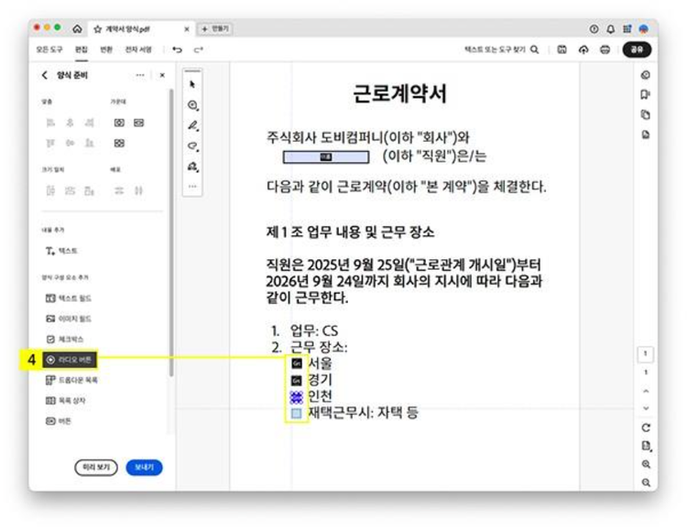Go to the next page with the down chevron

click(646, 408)
